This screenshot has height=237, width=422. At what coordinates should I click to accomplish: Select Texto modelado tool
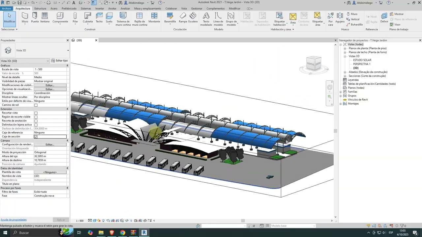click(206, 19)
